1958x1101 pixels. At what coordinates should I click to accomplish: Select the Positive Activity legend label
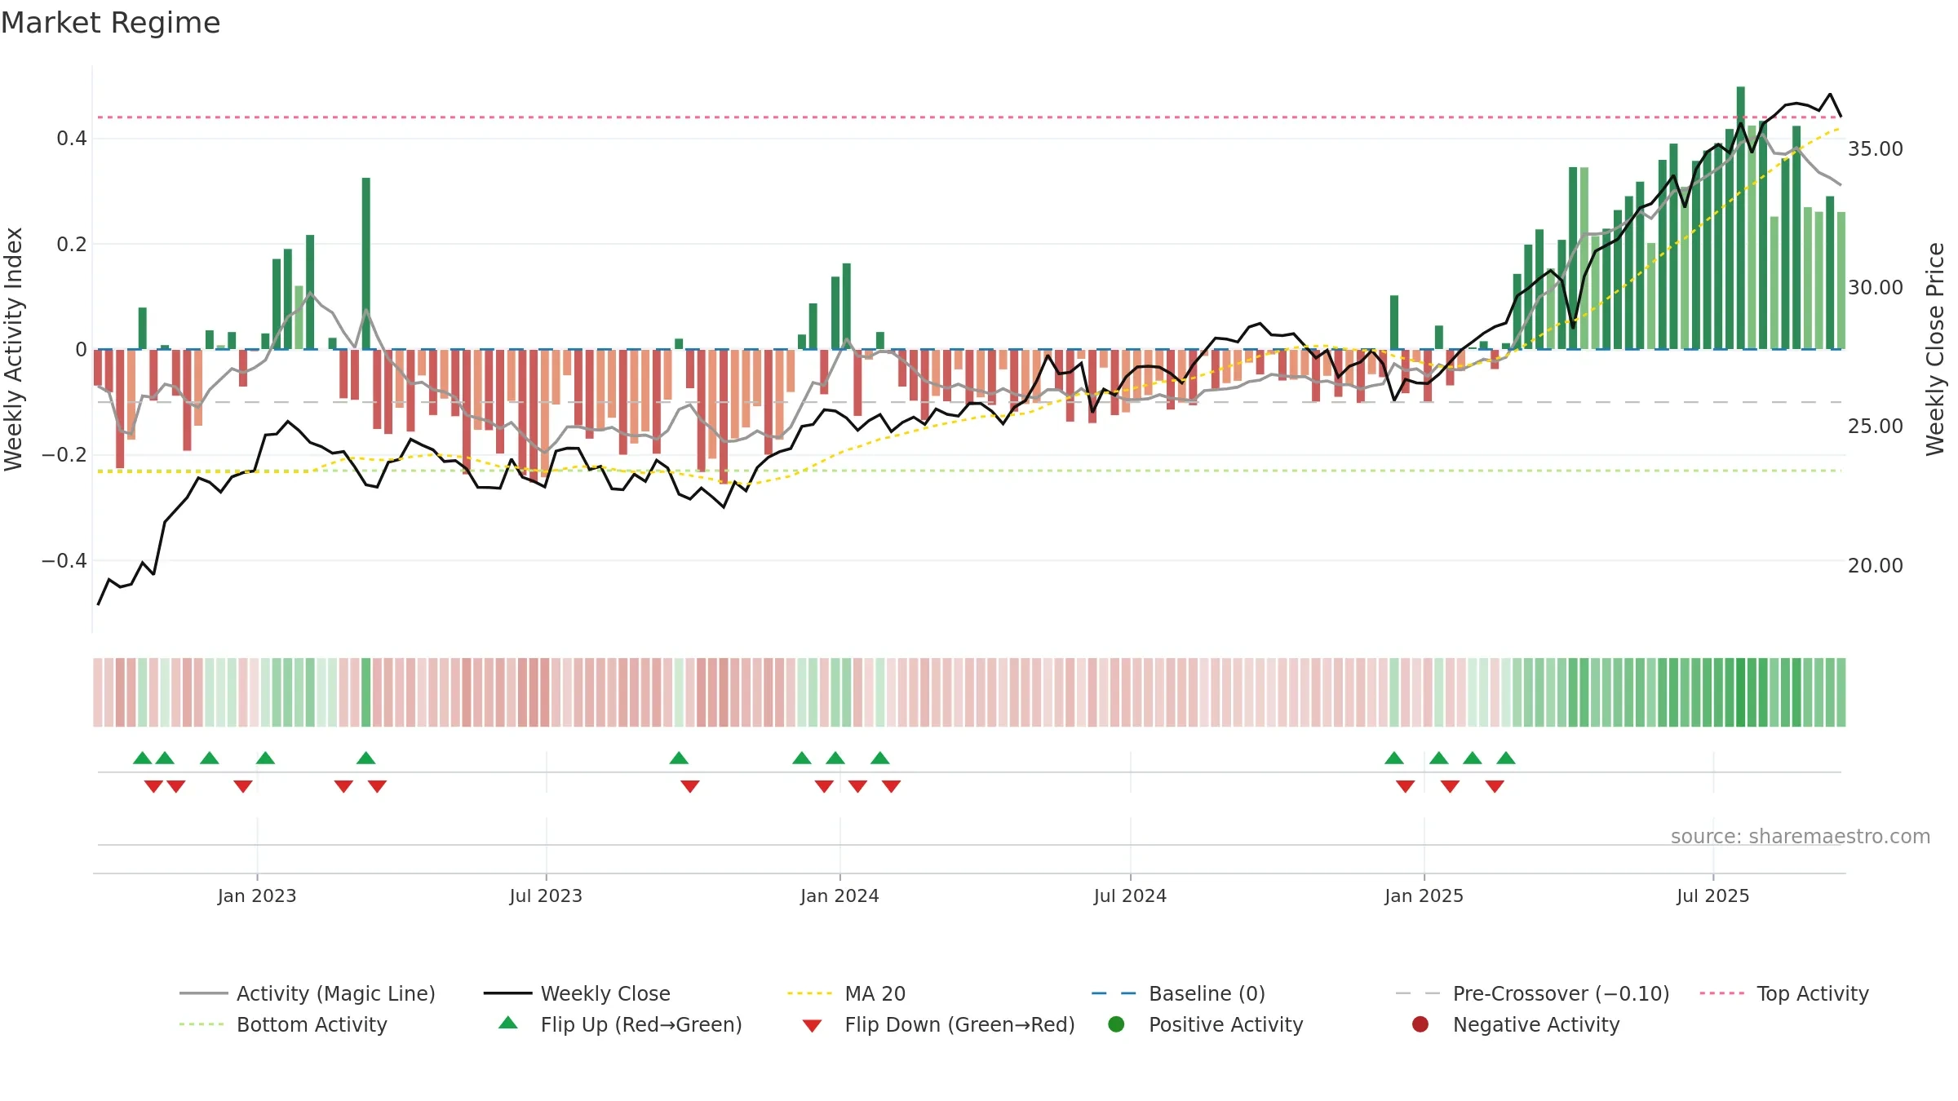1225,1024
